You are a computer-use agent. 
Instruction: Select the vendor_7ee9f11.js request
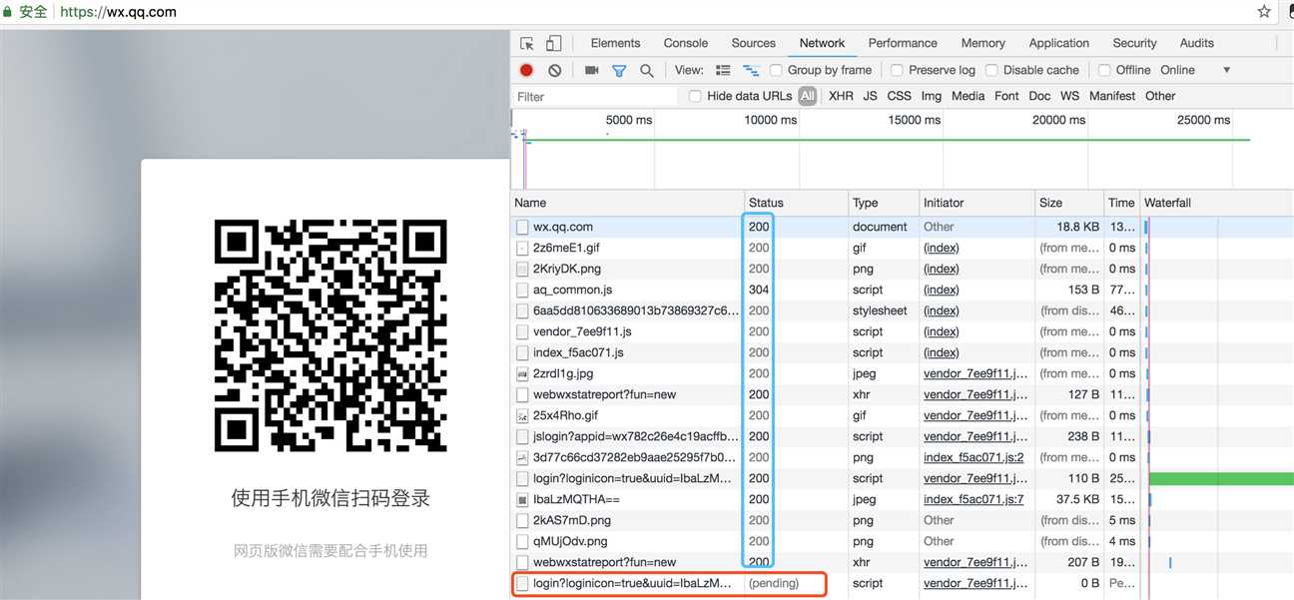902,331
